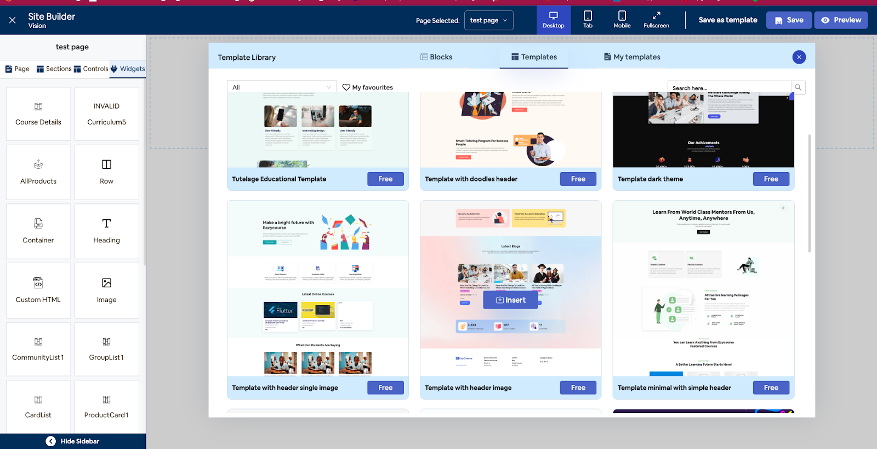Screen dimensions: 877x449
Task: Switch to Blocks tab in Template Library
Action: (x=436, y=57)
